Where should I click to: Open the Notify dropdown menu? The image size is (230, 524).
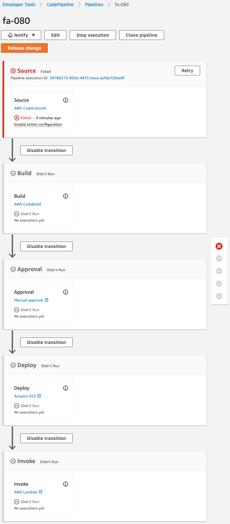[x=21, y=35]
